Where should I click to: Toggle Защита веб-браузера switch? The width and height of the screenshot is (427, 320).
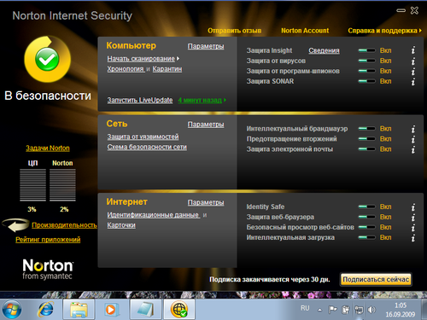click(x=366, y=217)
